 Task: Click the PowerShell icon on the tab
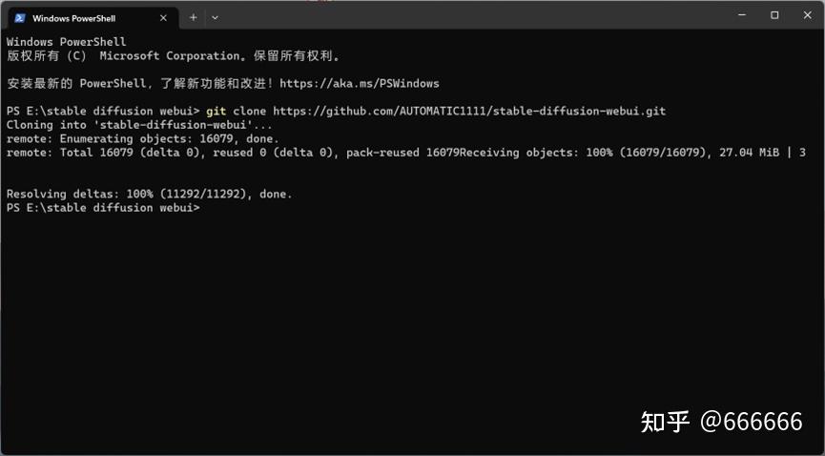[20, 18]
